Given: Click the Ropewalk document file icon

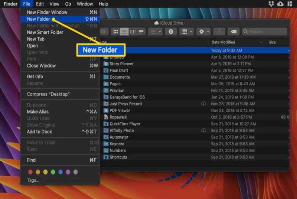Looking at the screenshot, I should pyautogui.click(x=106, y=117).
